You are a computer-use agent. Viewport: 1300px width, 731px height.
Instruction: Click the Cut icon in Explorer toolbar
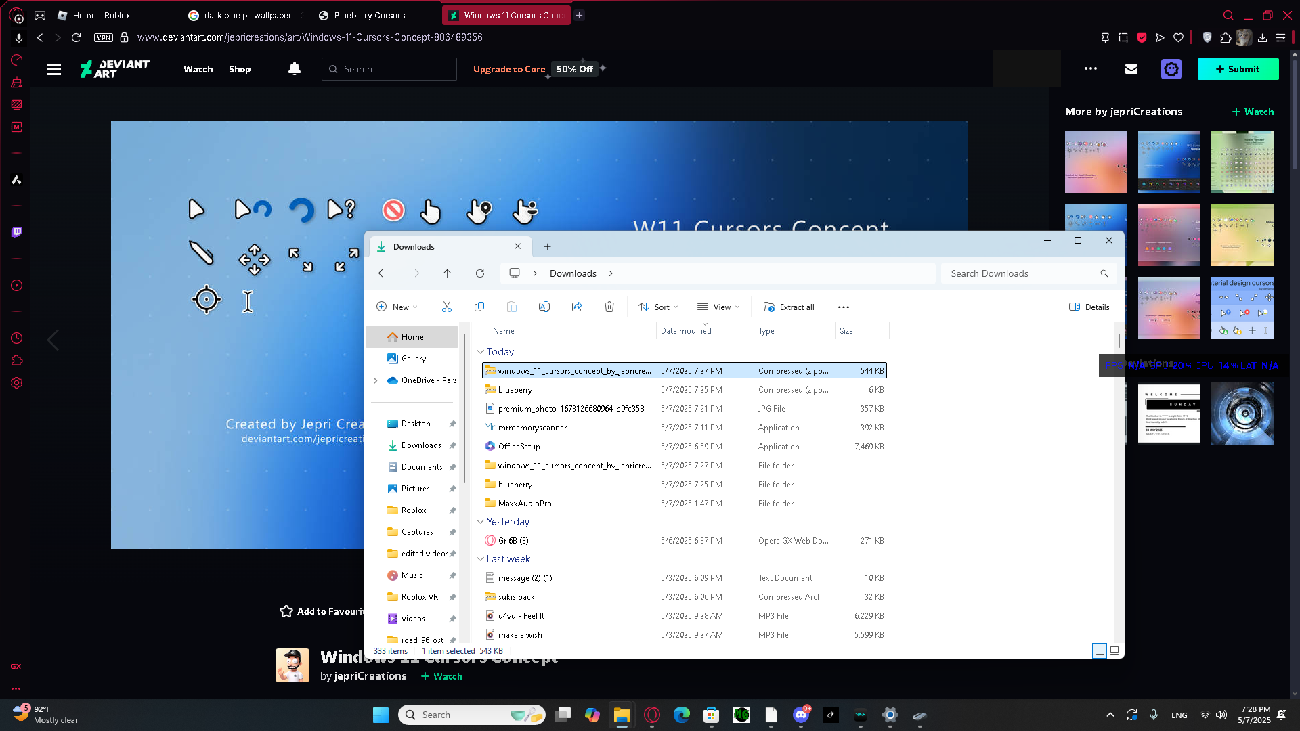coord(447,307)
